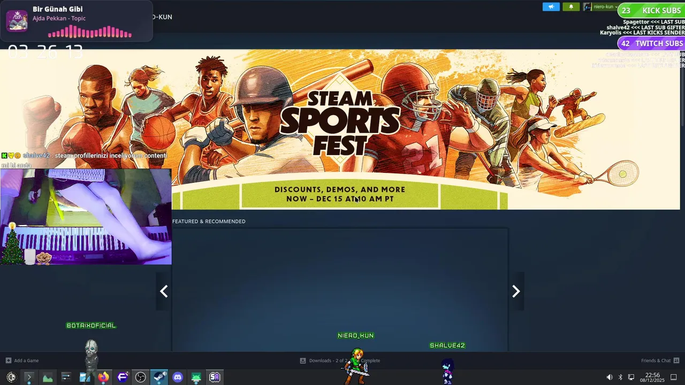Open the SA app taskbar icon
This screenshot has width=685, height=385.
pos(215,377)
